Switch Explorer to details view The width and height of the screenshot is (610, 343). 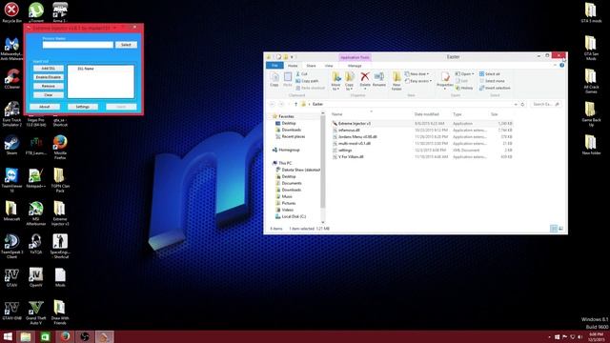(554, 229)
